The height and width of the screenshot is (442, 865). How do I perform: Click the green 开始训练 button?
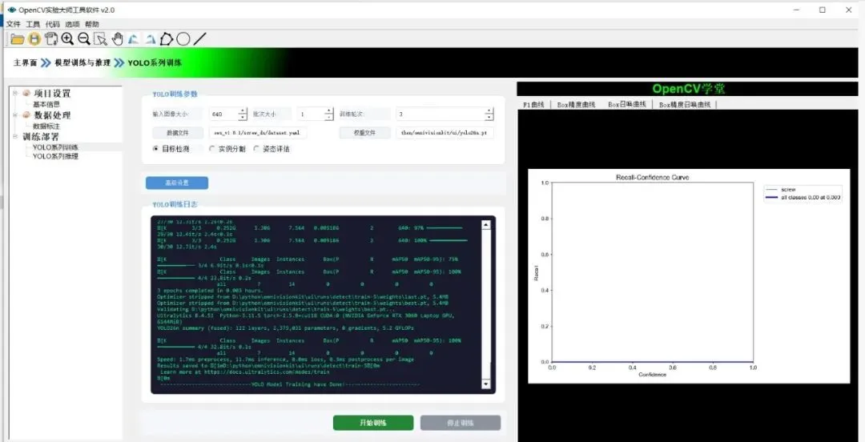pyautogui.click(x=373, y=424)
